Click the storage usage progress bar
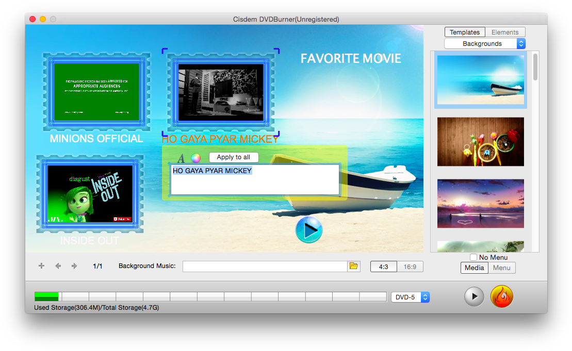This screenshot has width=572, height=351. 210,297
